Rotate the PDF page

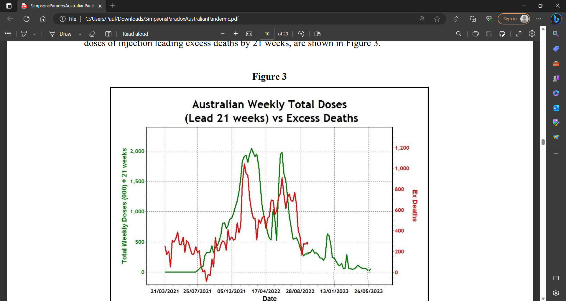301,34
